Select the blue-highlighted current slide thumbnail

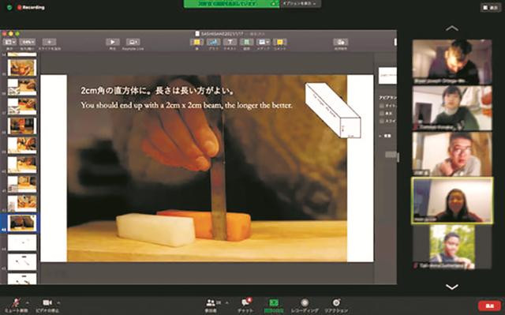tap(22, 223)
